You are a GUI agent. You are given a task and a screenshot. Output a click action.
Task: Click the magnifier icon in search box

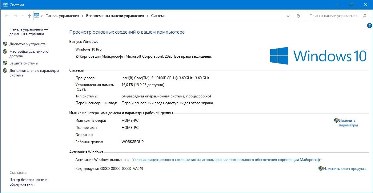point(364,16)
